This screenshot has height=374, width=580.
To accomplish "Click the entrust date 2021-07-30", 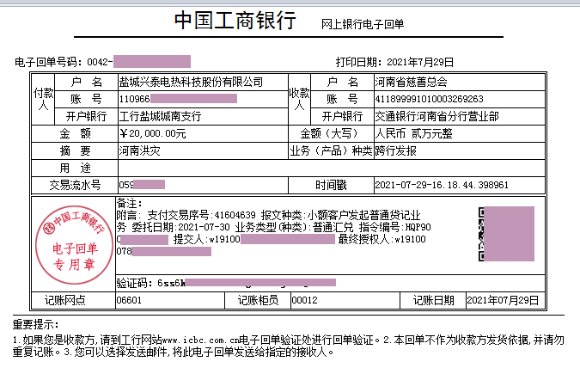I will click(204, 227).
